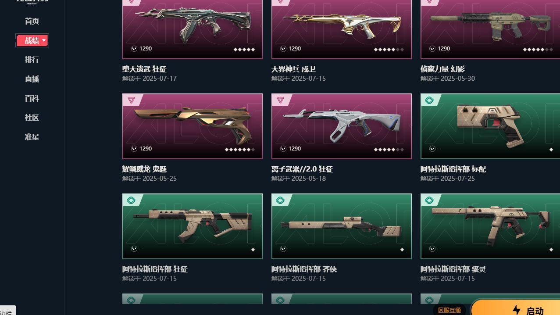The height and width of the screenshot is (315, 560).
Task: Select 百科 in the sidebar
Action: 32,98
